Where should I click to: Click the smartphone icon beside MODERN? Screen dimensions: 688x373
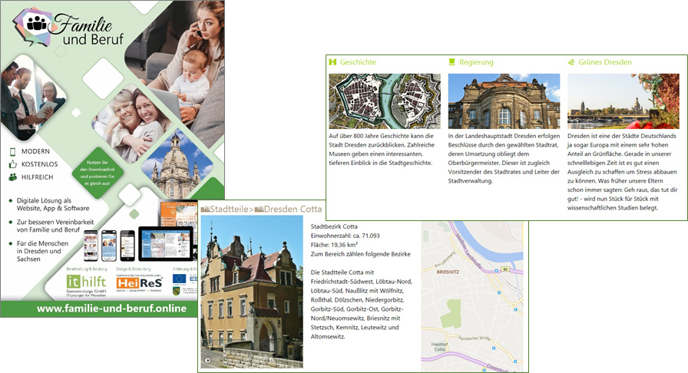12,152
